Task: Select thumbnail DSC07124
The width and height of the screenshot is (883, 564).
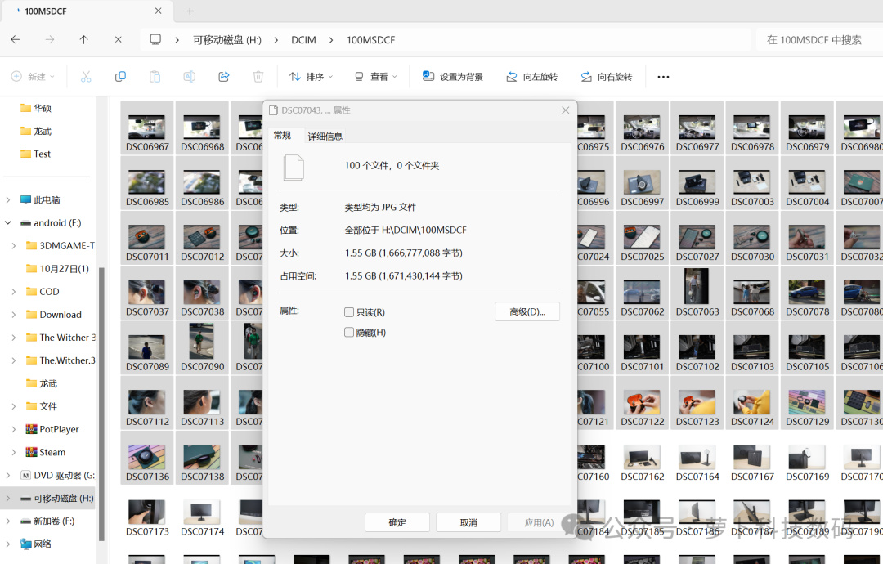Action: click(x=752, y=402)
